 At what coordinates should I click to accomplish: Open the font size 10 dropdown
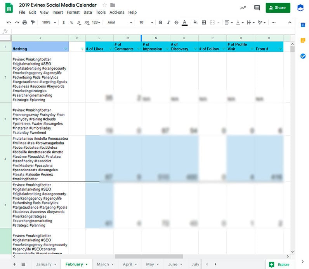(x=146, y=23)
